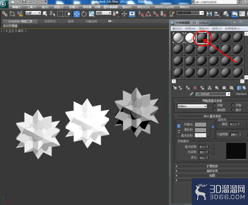Open the MAXScript(M) menu
Image resolution: width=248 pixels, height=205 pixels.
click(164, 7)
